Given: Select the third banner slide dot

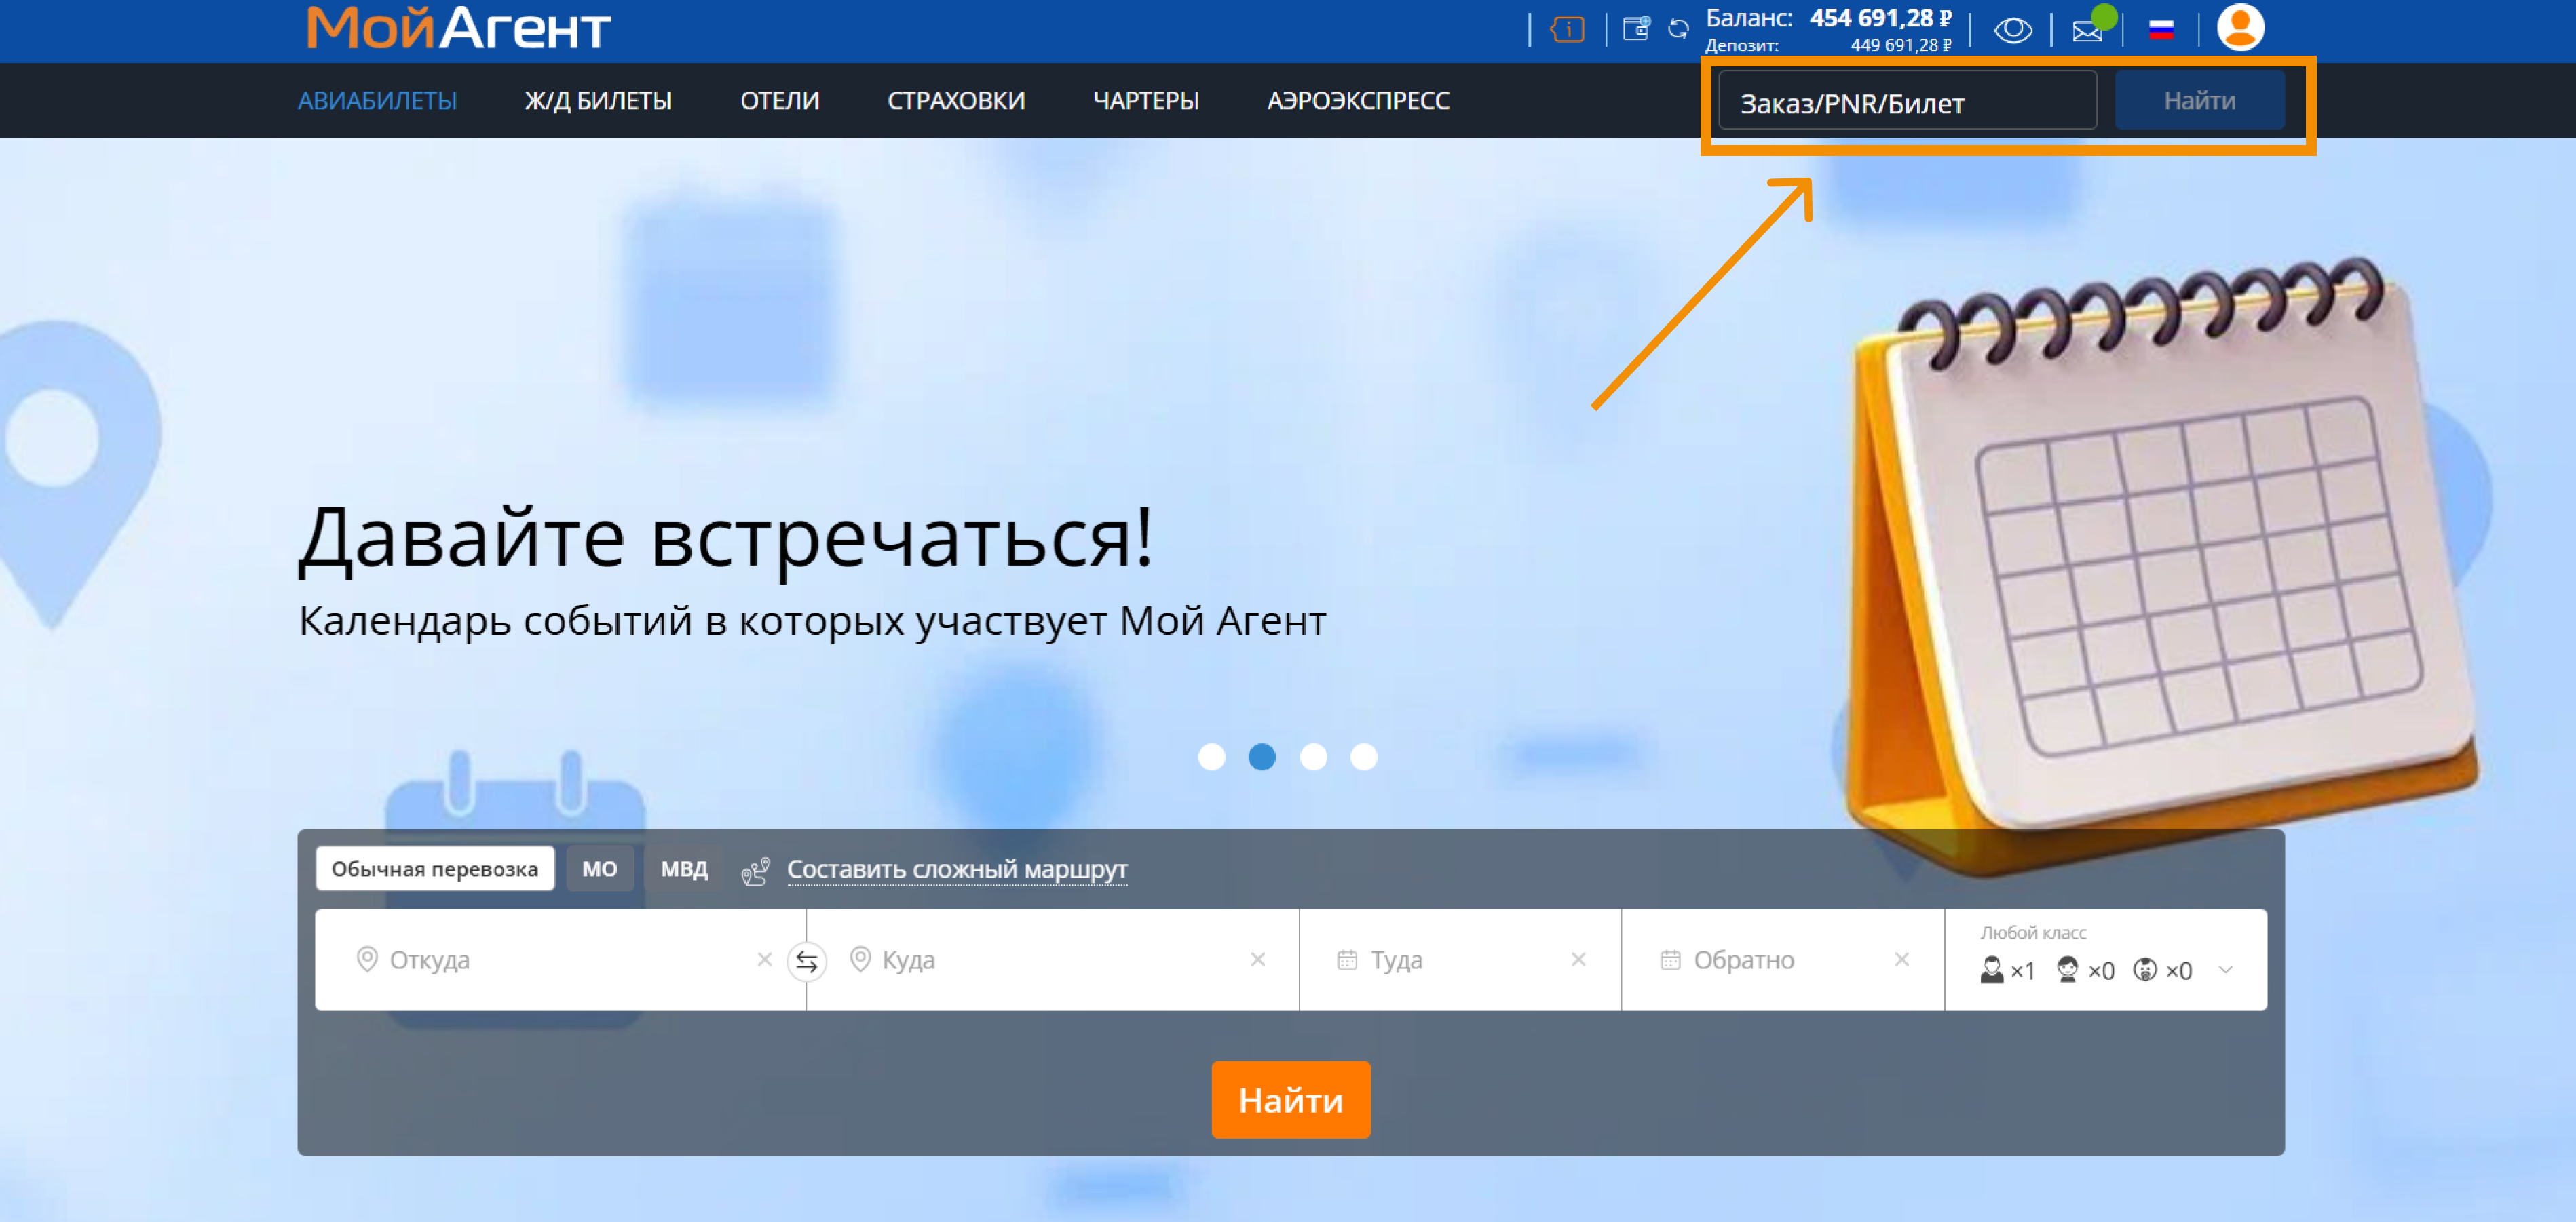Looking at the screenshot, I should 1313,756.
